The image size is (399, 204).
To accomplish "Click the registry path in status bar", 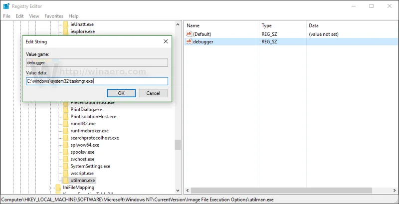I will [138, 200].
